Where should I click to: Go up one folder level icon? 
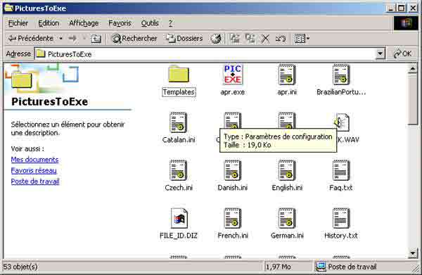pos(96,39)
